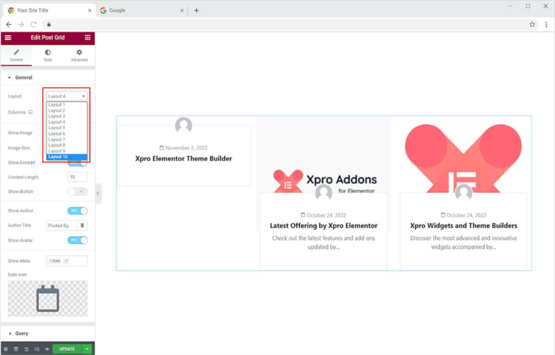Disable the Show Author toggle
The width and height of the screenshot is (555, 355).
tap(77, 211)
